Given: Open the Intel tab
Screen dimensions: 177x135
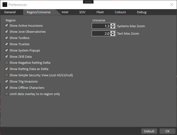Looking at the screenshot, I should point(65,12).
